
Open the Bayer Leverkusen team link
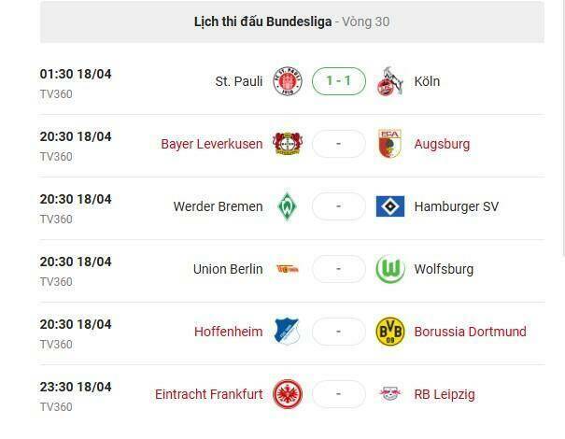[x=212, y=144]
